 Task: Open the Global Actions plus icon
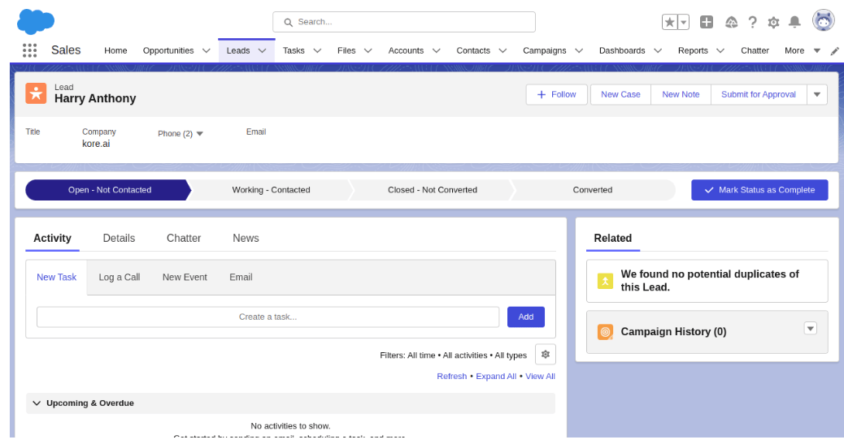[x=707, y=22]
